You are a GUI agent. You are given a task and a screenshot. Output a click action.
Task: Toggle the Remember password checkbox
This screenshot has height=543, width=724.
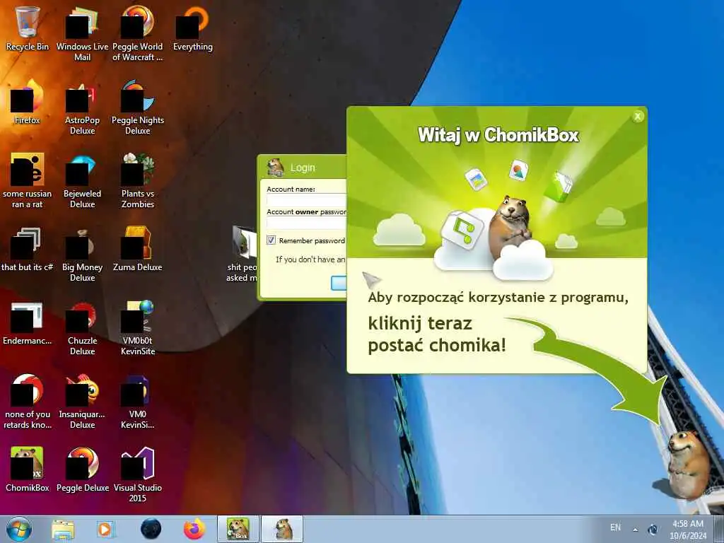[x=271, y=240]
